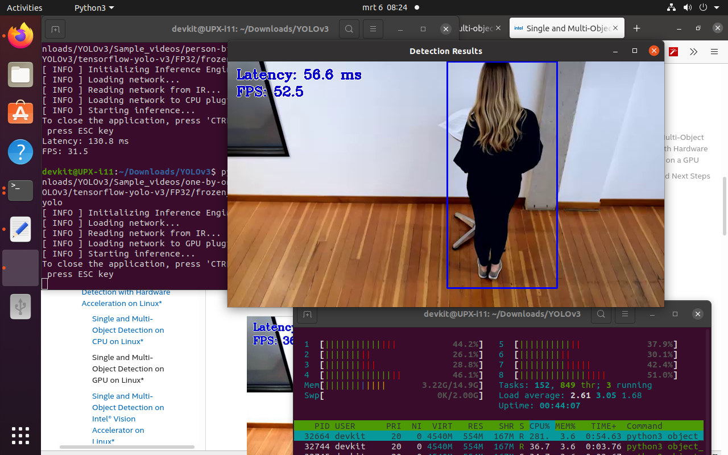Open the Activities overview
Image resolution: width=728 pixels, height=455 pixels.
coord(24,8)
